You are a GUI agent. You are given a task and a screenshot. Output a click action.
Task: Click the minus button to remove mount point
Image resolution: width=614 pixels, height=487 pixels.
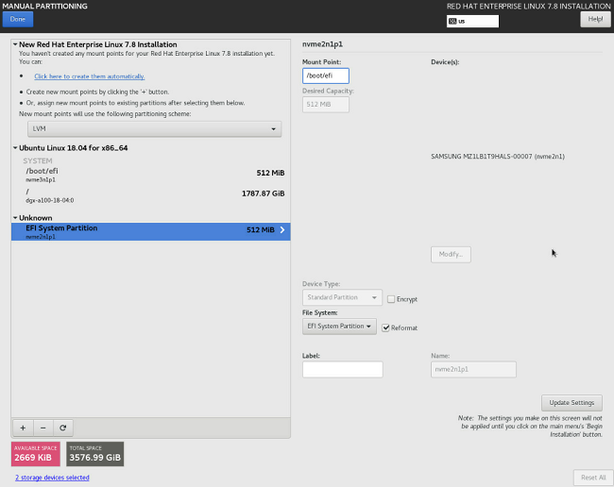43,428
